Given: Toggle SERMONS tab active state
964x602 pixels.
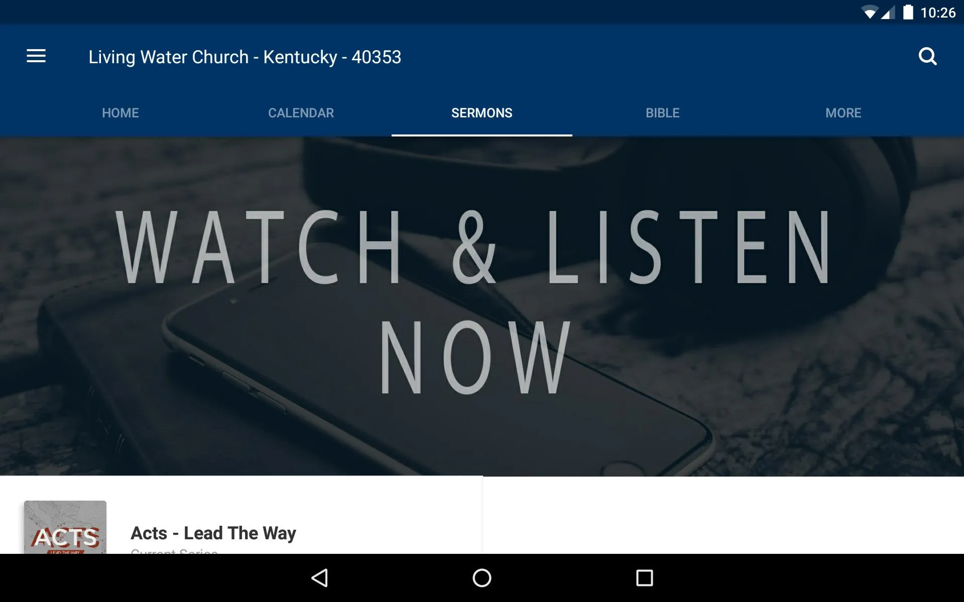Looking at the screenshot, I should point(481,113).
